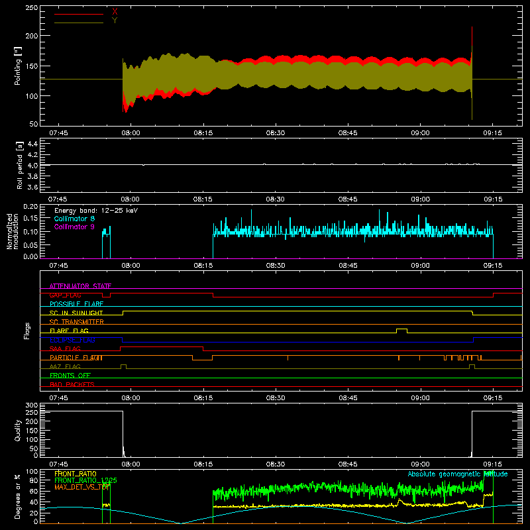This screenshot has height=530, width=530.
Task: Click the GAP_FLAG label
Action: click(65, 295)
